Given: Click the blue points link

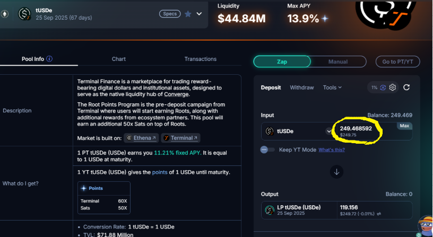Looking at the screenshot, I should pos(160,172).
